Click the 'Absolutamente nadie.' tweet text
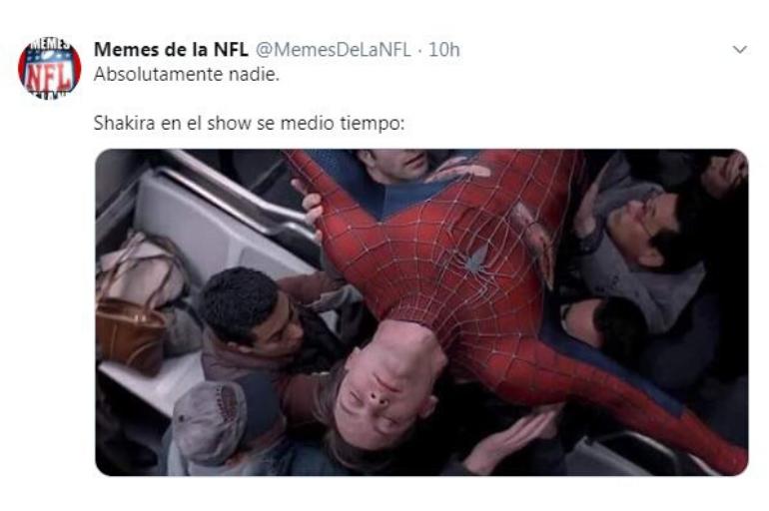Screen dimensions: 769x511 (187, 75)
